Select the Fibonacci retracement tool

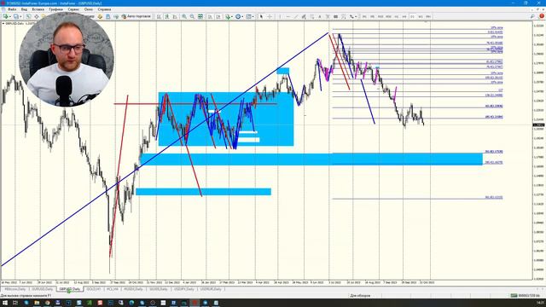click(311, 16)
